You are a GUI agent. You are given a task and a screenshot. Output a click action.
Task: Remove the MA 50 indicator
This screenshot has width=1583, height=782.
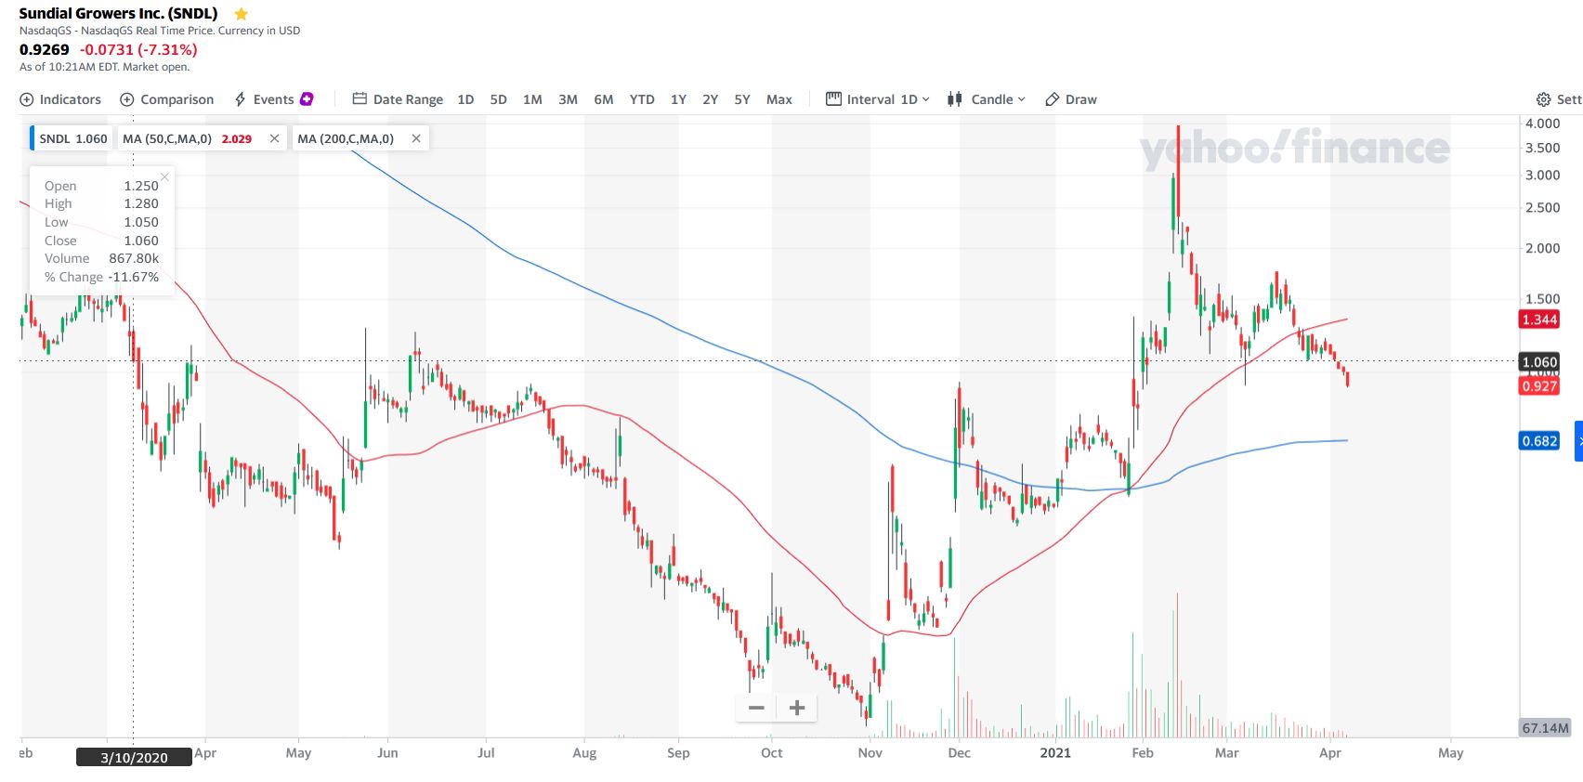click(x=274, y=138)
